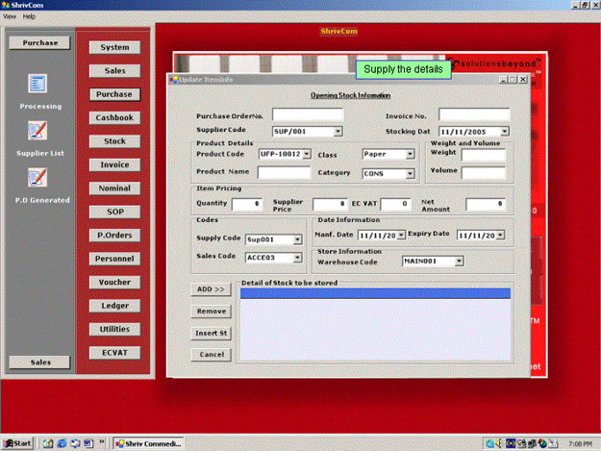Click the EC VAT input field
The image size is (601, 451).
395,204
